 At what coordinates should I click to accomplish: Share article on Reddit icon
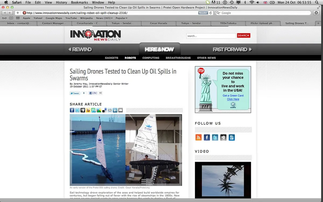tap(110, 110)
